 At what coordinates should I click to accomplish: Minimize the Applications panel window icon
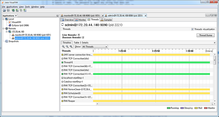(x=57, y=16)
